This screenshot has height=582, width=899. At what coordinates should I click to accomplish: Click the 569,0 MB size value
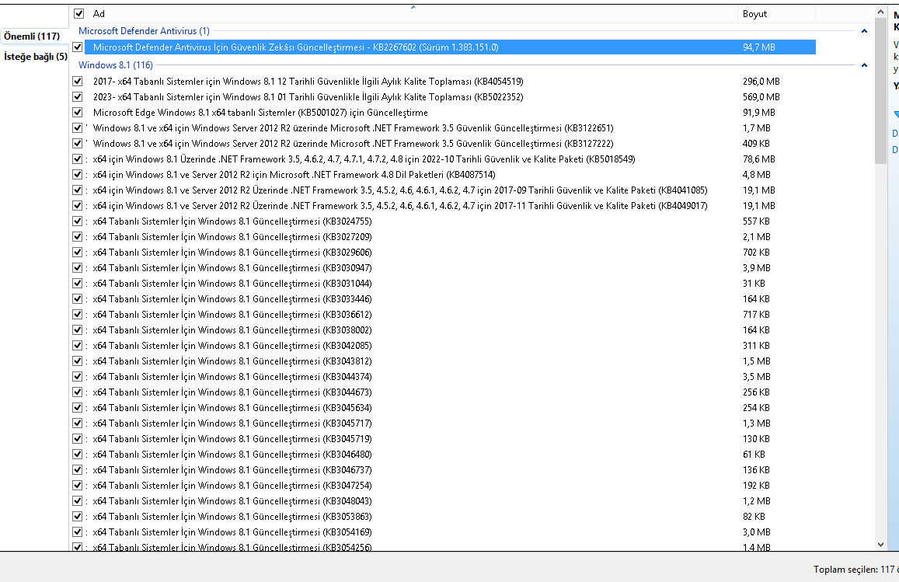[x=761, y=97]
